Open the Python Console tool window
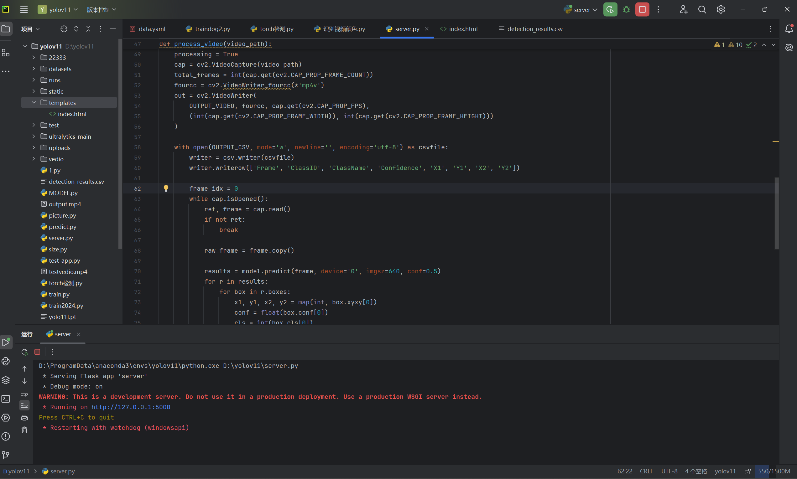 point(6,361)
